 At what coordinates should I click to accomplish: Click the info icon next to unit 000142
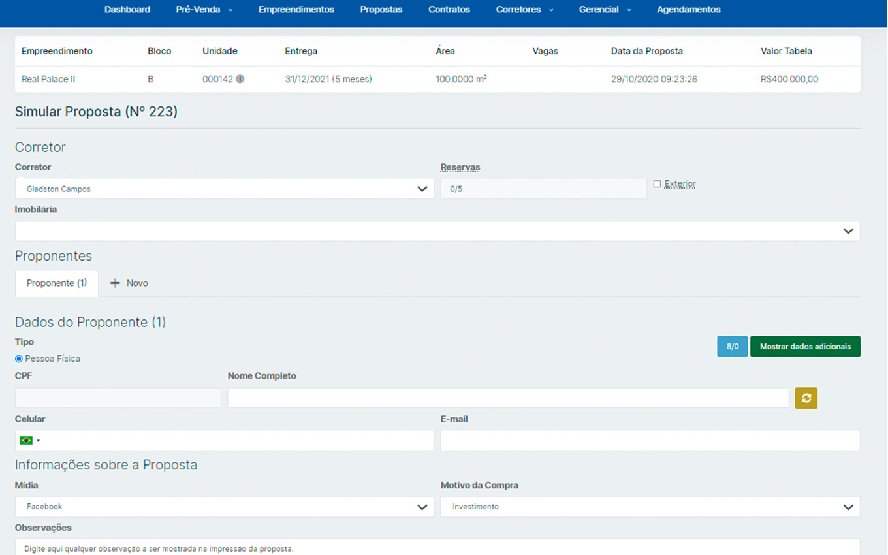(x=240, y=80)
